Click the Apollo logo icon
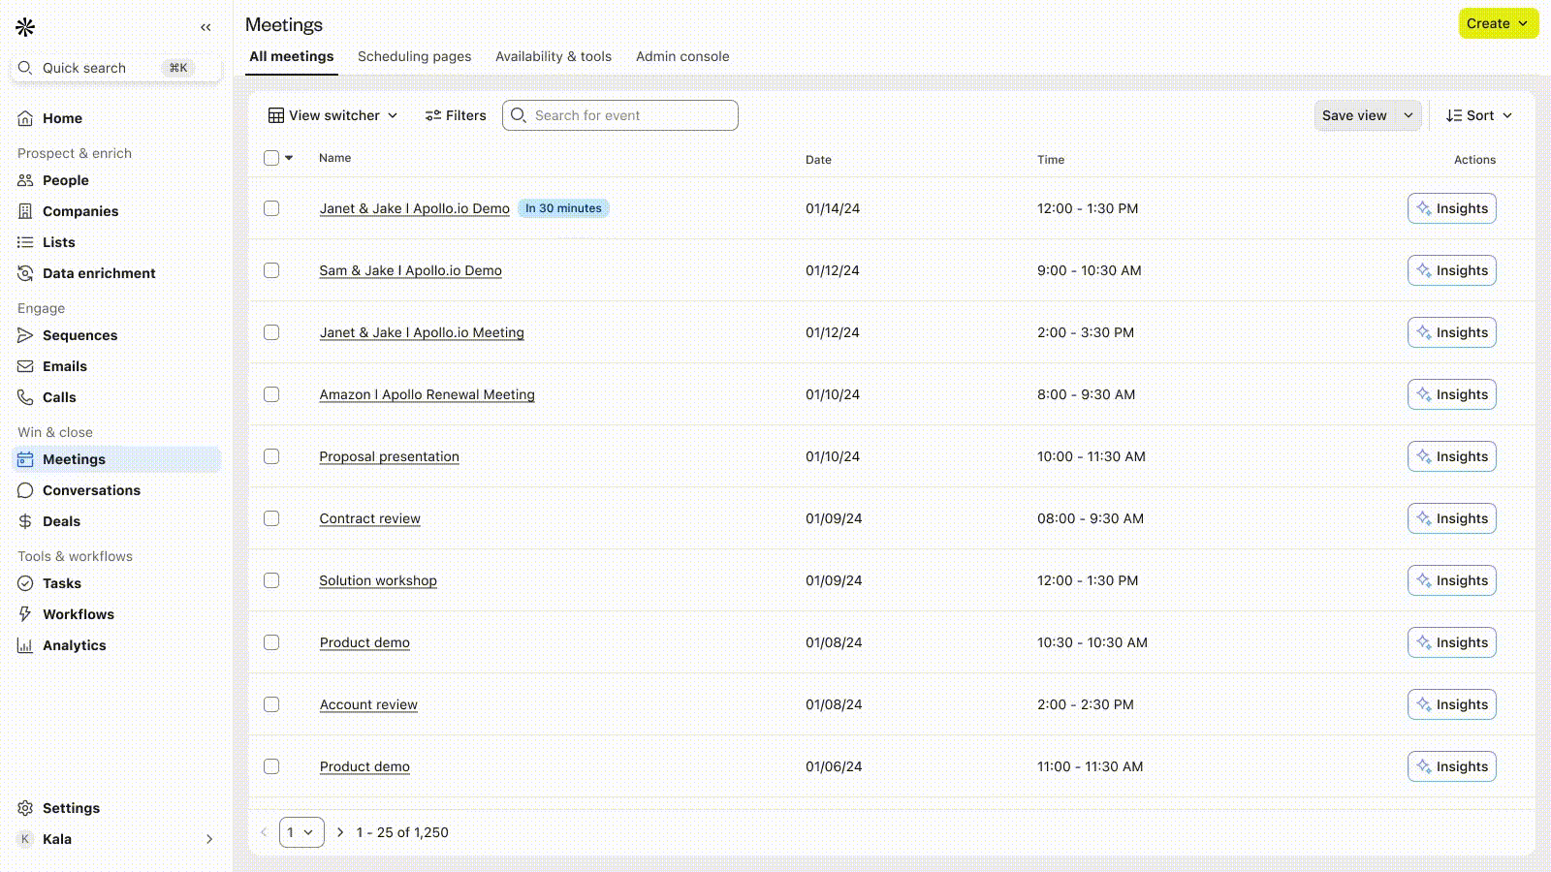The width and height of the screenshot is (1551, 872). [x=25, y=27]
